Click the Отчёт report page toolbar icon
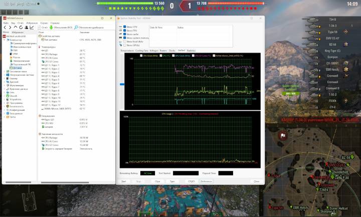Image resolution: width=361 pixels, height=217 pixels. (x=40, y=28)
